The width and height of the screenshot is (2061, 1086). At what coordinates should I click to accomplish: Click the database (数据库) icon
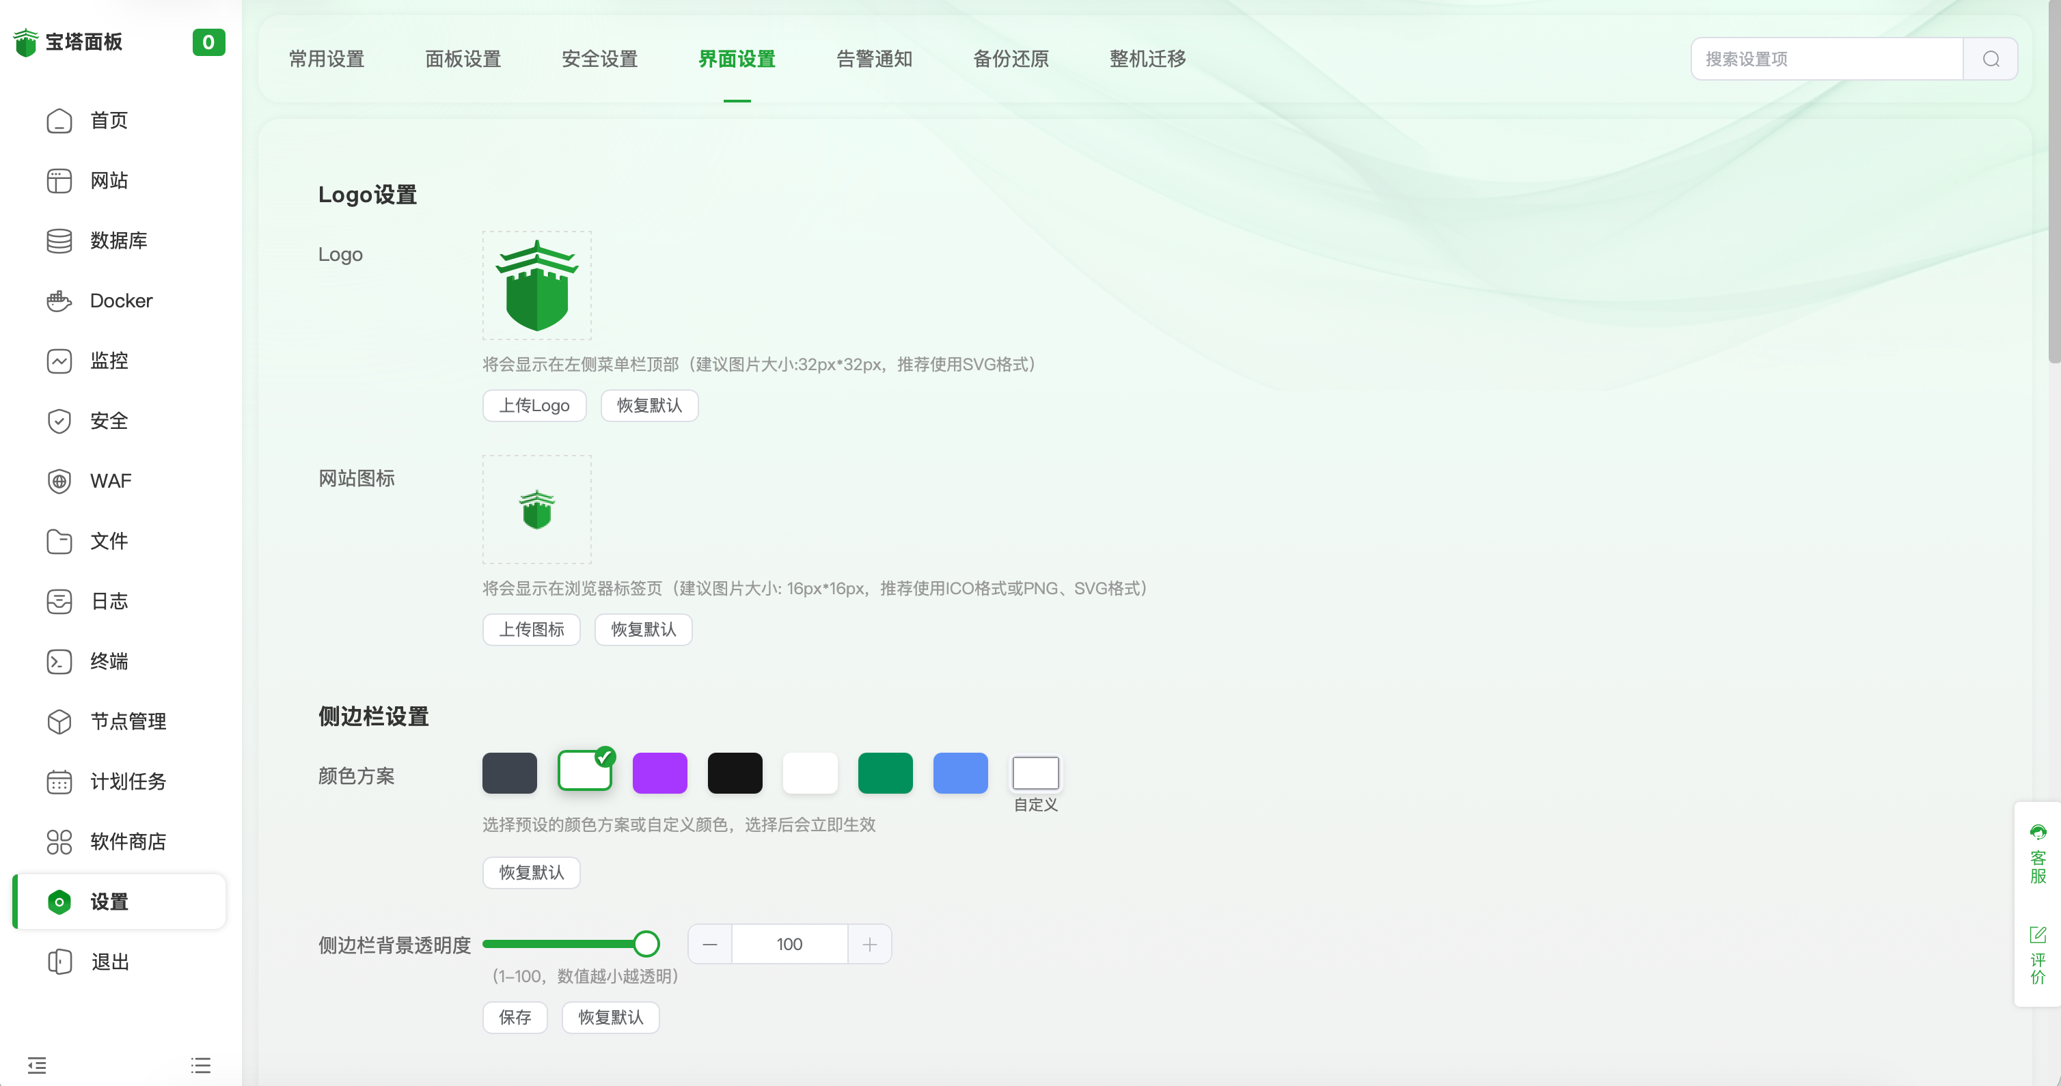tap(59, 240)
